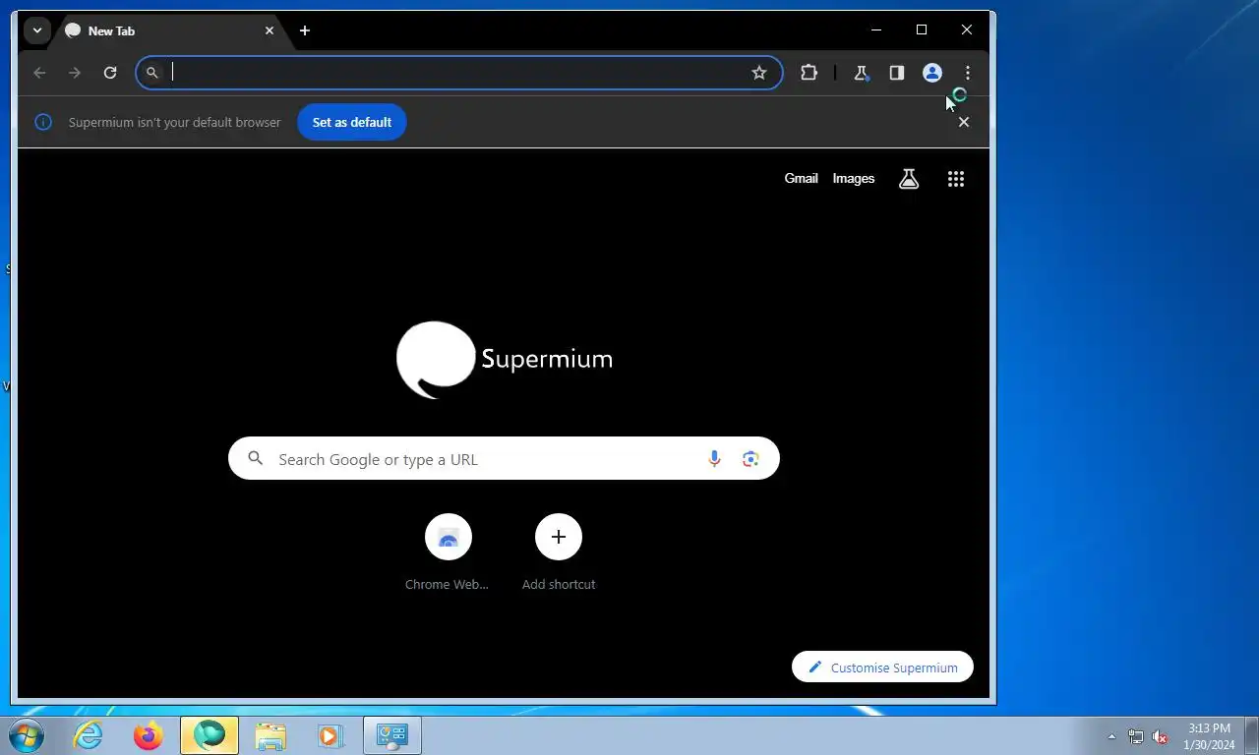Open the profile avatar menu
1259x755 pixels.
(931, 73)
